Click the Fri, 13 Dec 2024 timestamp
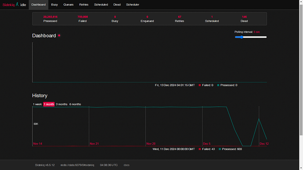Viewport: 303px width, 170px height. point(175,85)
